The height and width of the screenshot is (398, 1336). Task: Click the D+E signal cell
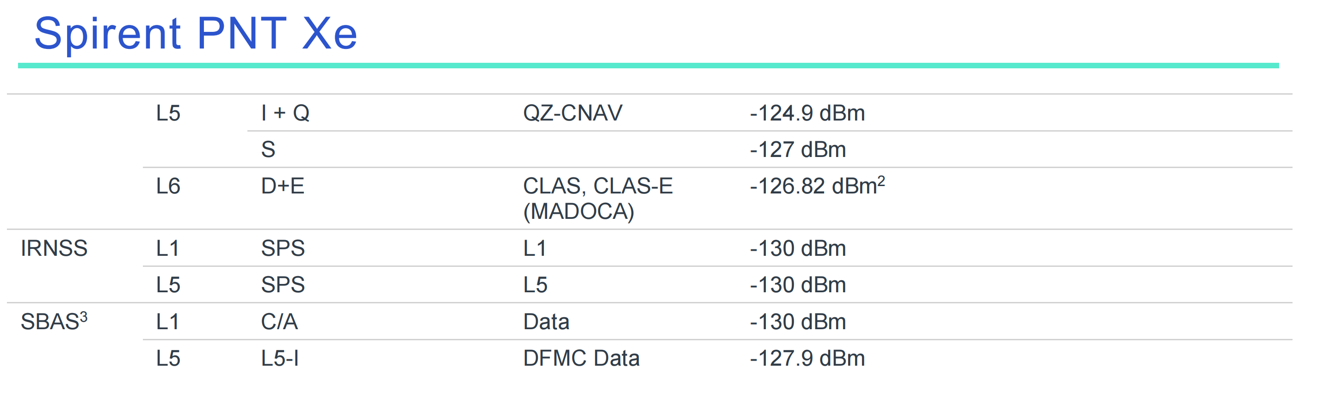tap(283, 187)
